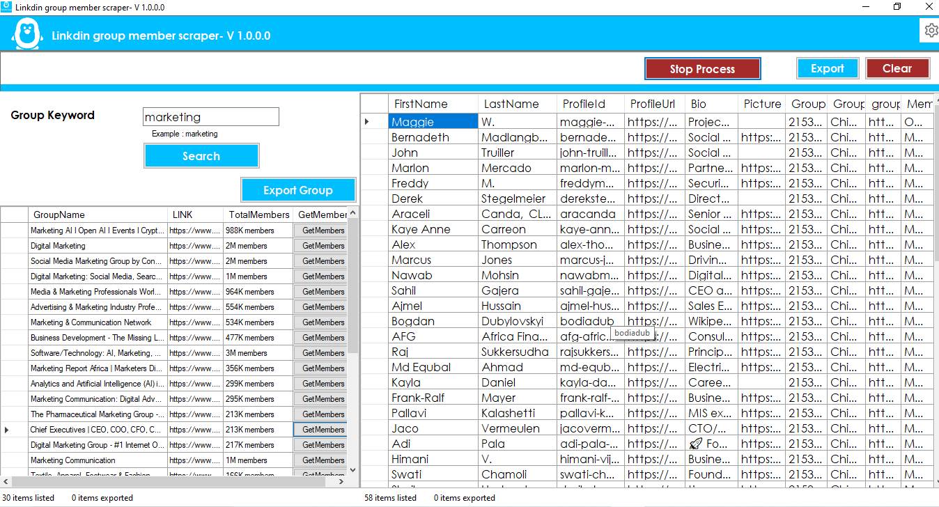Sort by the TotalMembers column header
Viewport: 939px width, 507px height.
258,214
